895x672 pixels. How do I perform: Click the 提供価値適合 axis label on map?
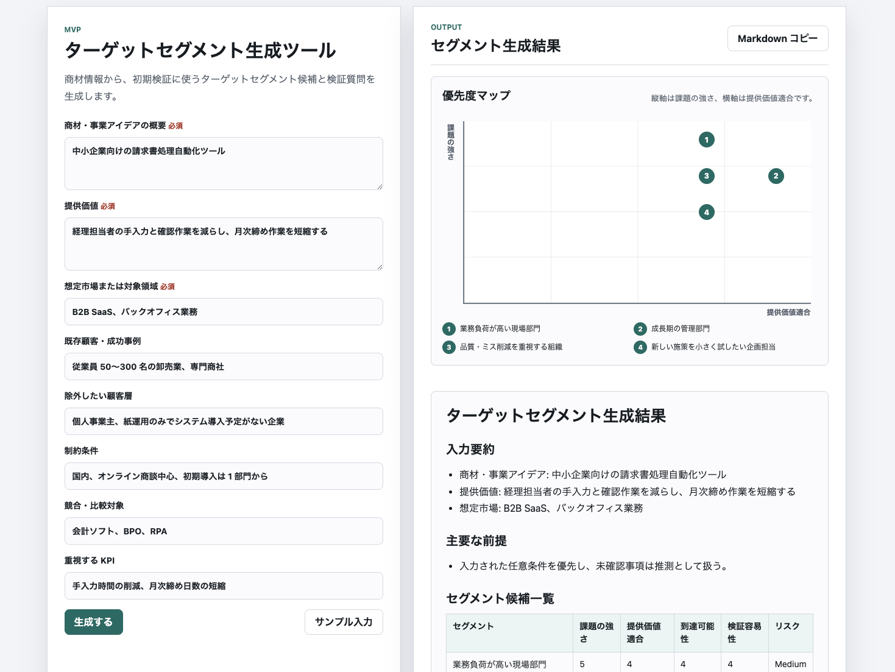tap(788, 313)
